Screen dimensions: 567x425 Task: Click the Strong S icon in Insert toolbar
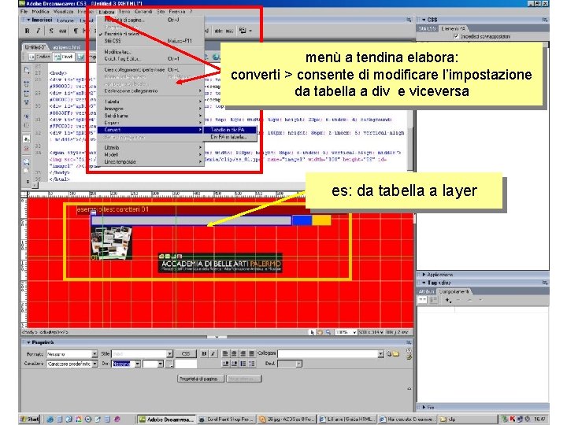(x=51, y=31)
